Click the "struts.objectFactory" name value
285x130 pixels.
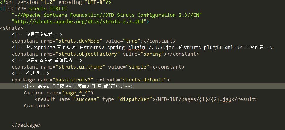88,54
